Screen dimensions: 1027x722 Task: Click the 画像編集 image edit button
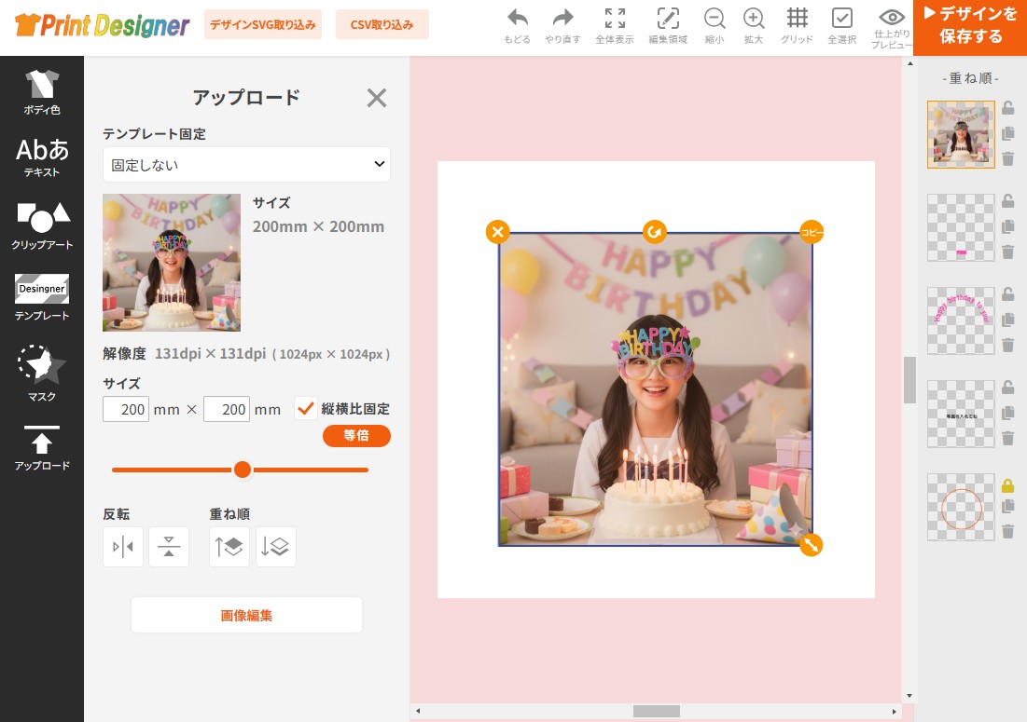(x=246, y=615)
